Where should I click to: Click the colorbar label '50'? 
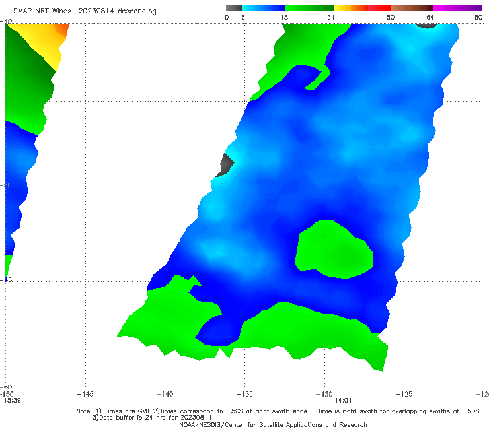pos(391,18)
